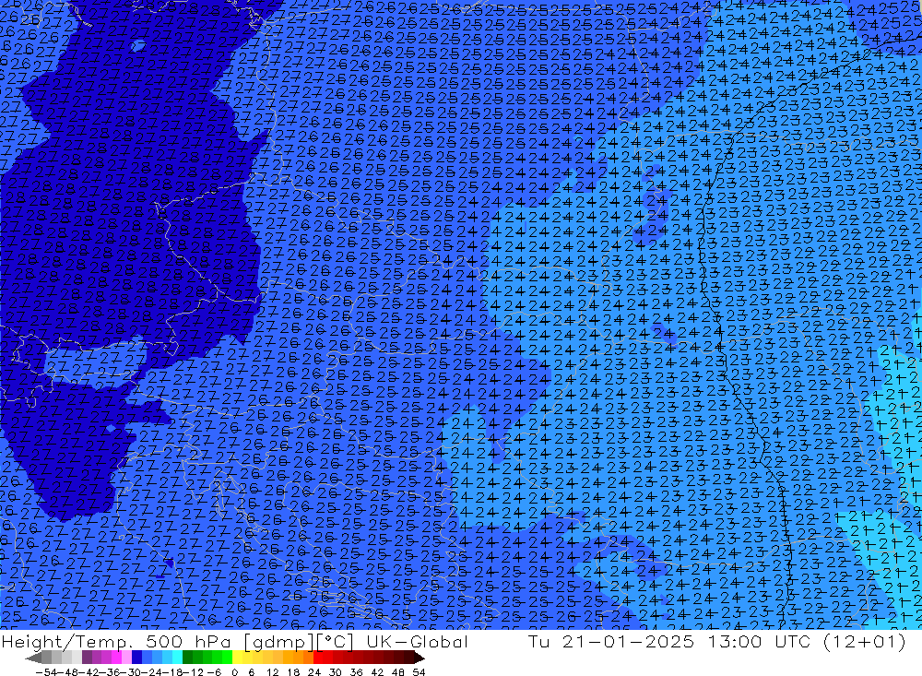Click the forecast offset '(12+01)'
The width and height of the screenshot is (922, 676).
[x=864, y=642]
